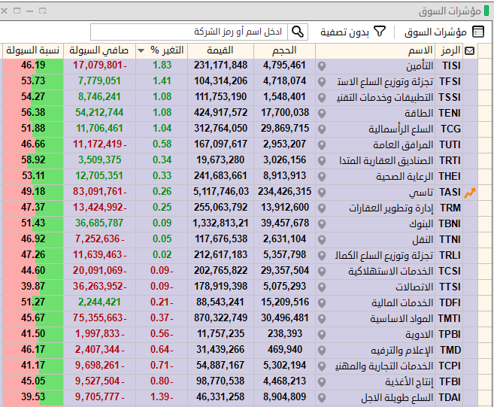Click the مؤشرات السوق toolbar label
This screenshot has height=407, width=494.
[x=435, y=32]
